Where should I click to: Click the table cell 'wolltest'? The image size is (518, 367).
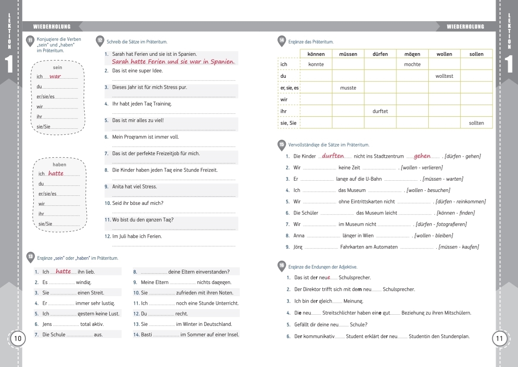444,76
